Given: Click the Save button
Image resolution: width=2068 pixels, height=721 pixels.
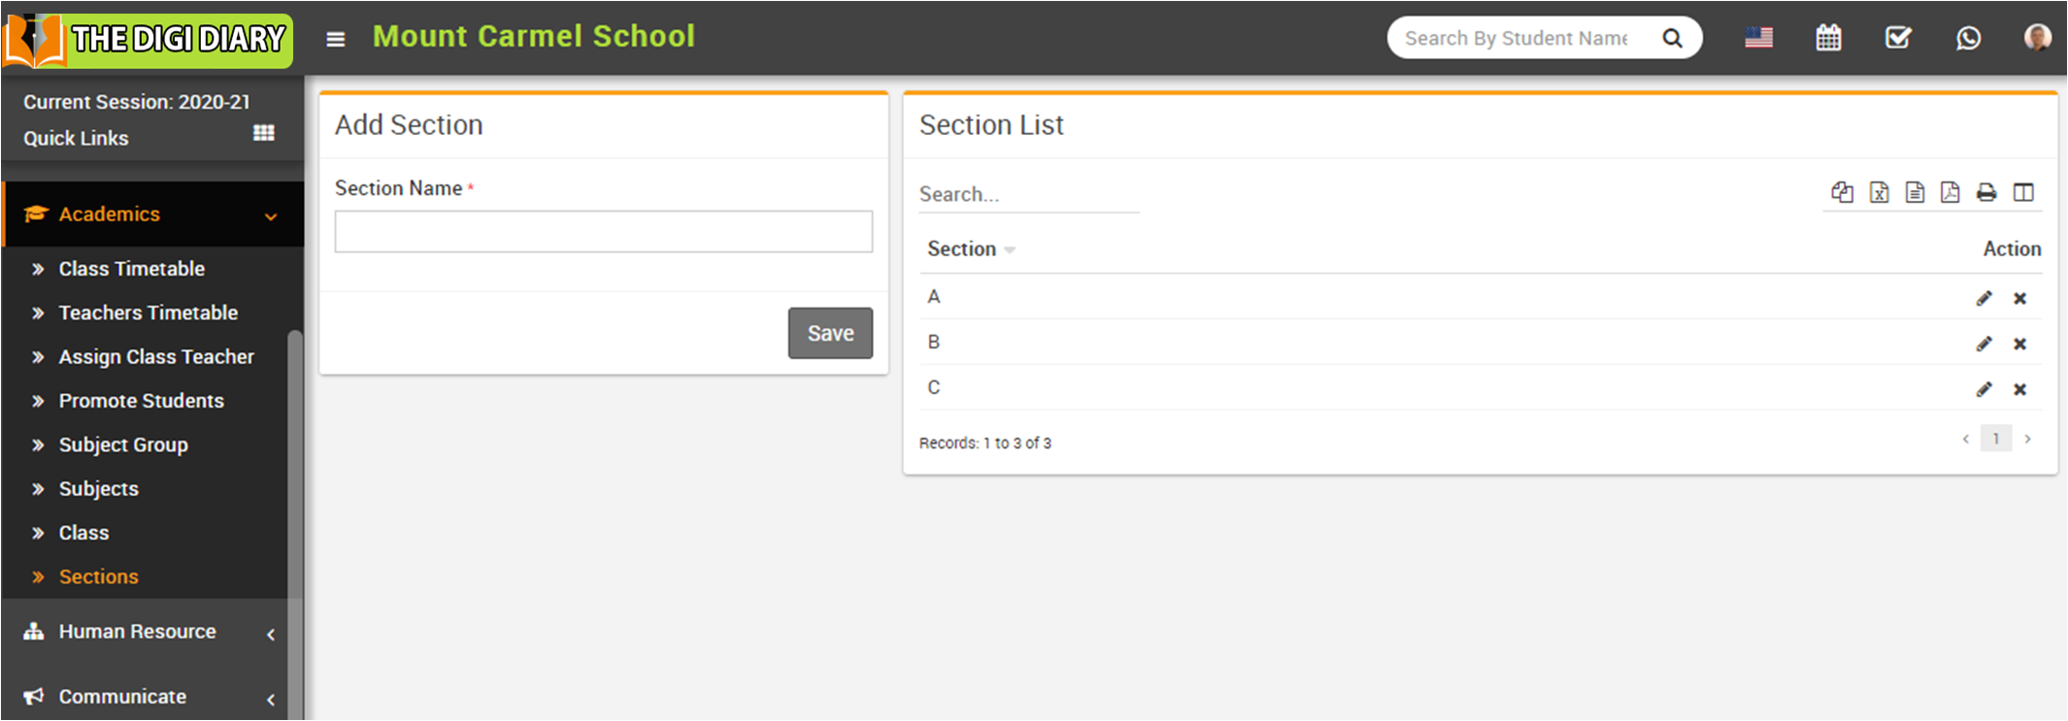Looking at the screenshot, I should coord(830,333).
